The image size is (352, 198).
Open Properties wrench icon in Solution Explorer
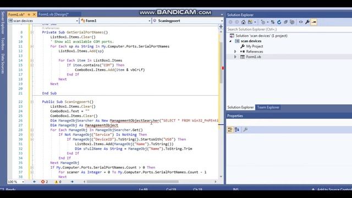coord(307,22)
